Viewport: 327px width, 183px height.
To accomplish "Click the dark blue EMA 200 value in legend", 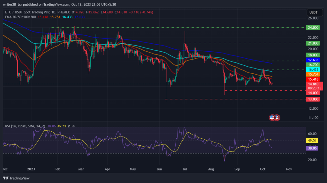I will pyautogui.click(x=80, y=17).
